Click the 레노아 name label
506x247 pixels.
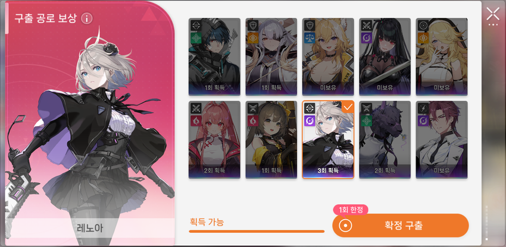pos(90,228)
